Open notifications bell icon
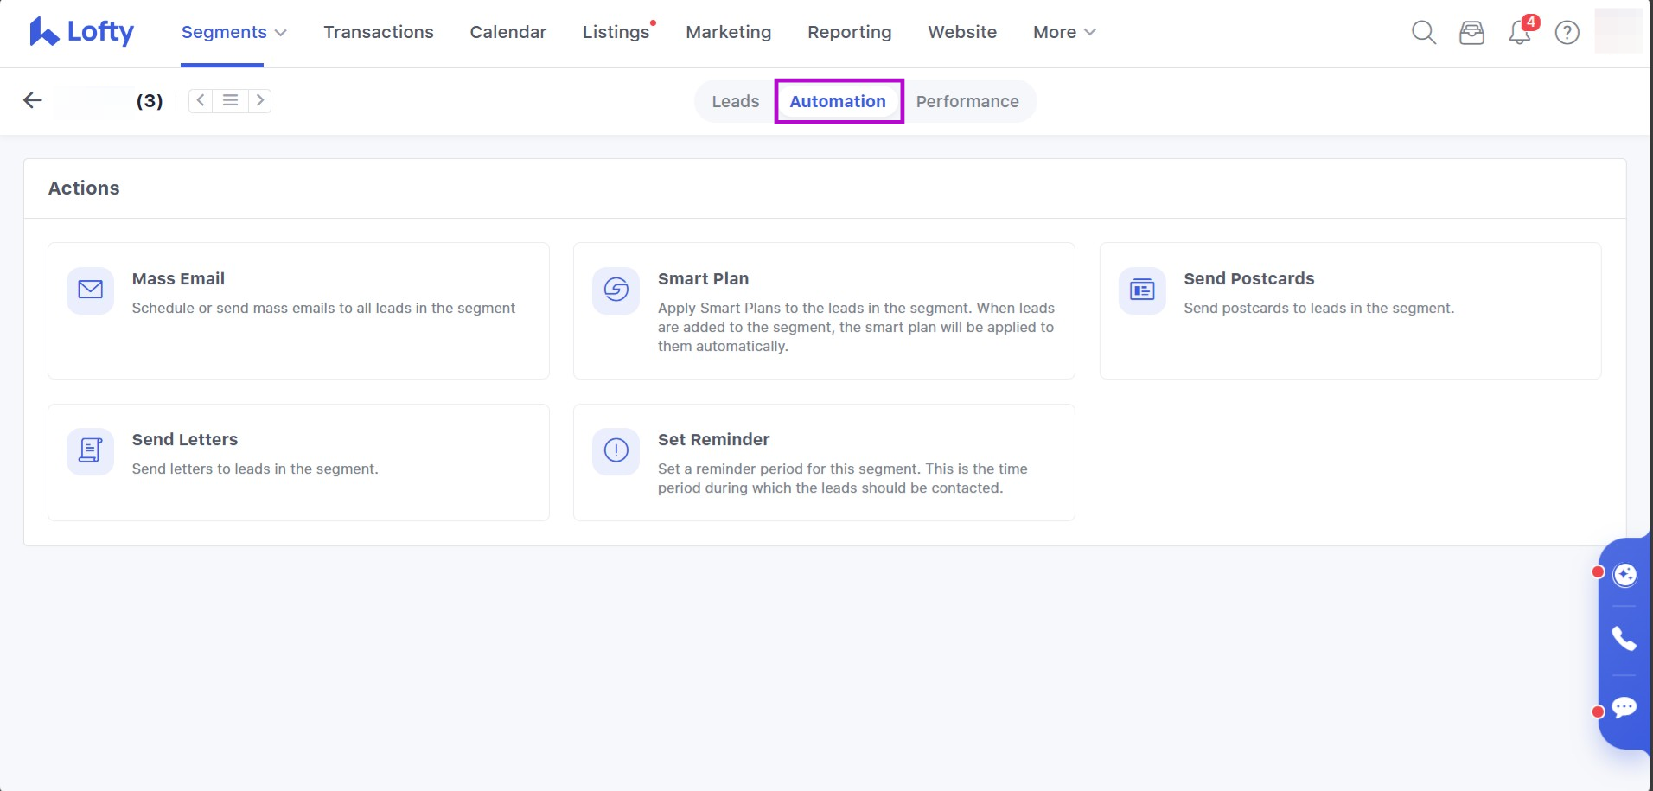 1519,33
